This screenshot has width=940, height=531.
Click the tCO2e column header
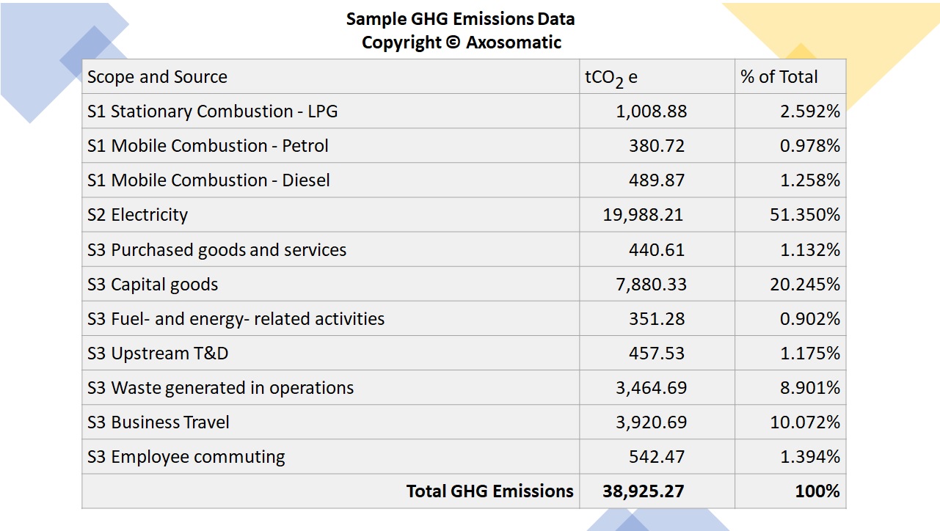pyautogui.click(x=609, y=76)
